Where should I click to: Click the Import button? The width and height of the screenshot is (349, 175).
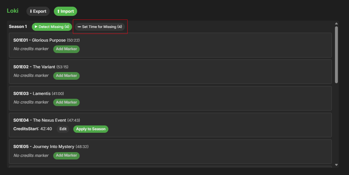pos(65,11)
